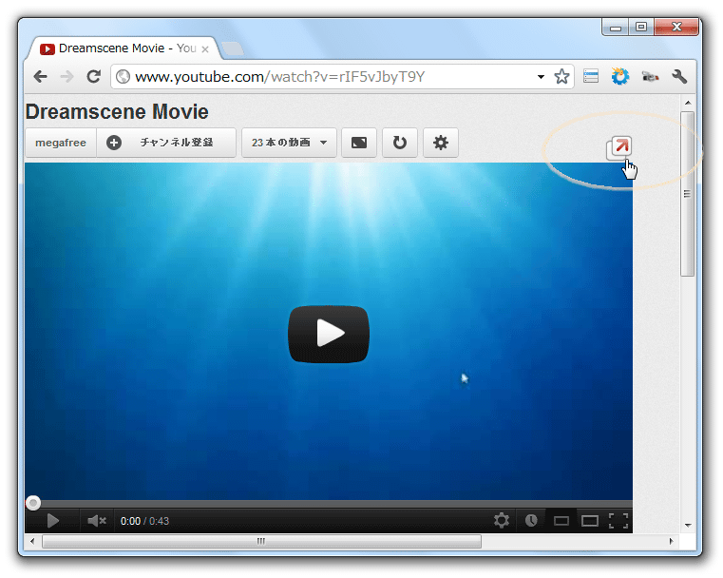The width and height of the screenshot is (723, 578).
Task: Click the horizontal scrollbar right arrow
Action: tap(671, 541)
